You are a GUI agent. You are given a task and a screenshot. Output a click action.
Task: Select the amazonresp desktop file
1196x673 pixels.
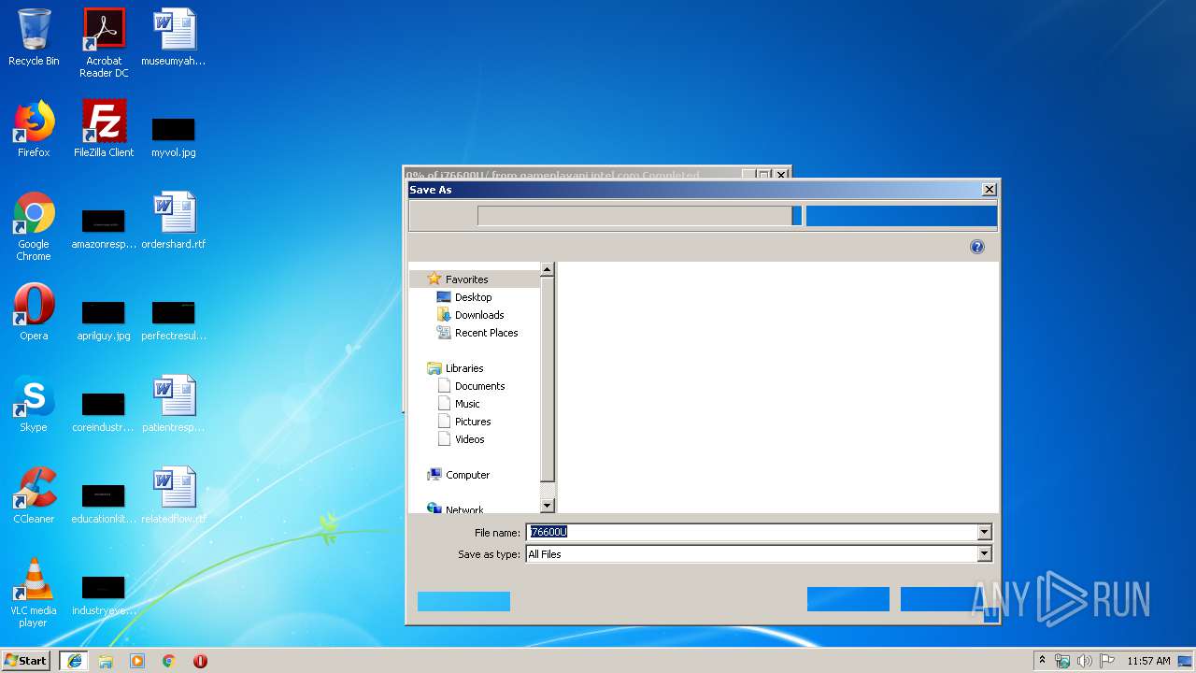[104, 229]
